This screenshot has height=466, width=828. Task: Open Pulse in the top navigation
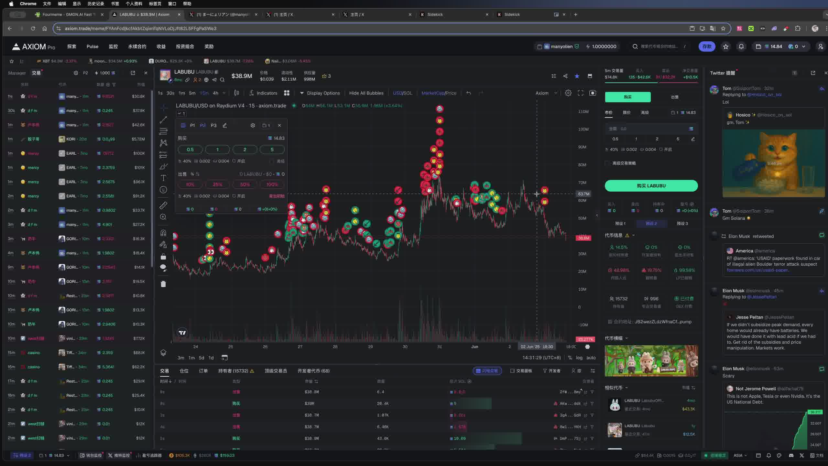93,46
